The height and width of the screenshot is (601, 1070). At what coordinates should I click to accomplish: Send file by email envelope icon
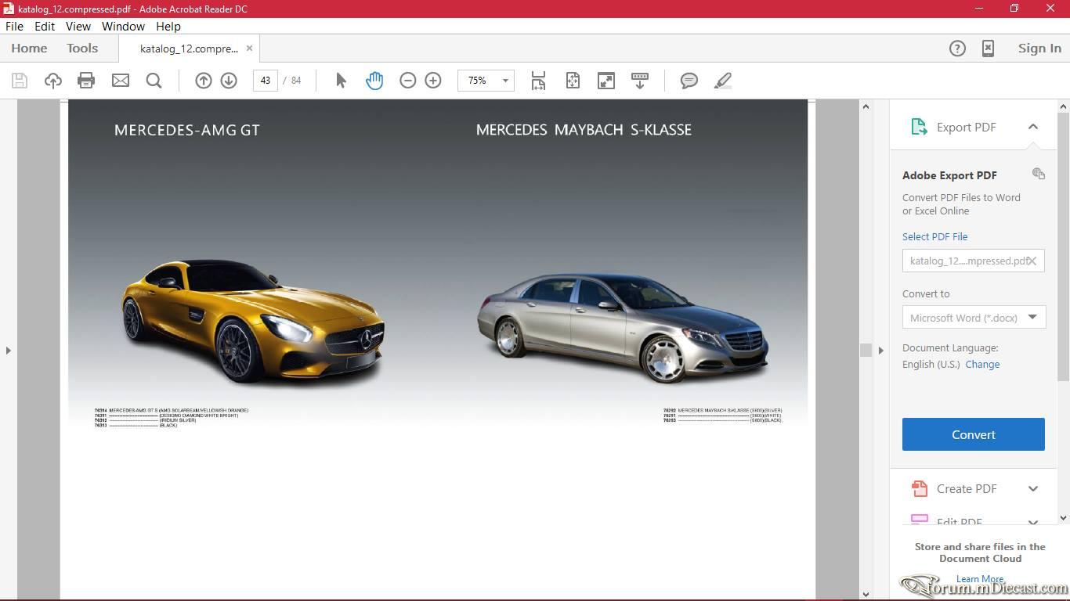click(121, 81)
